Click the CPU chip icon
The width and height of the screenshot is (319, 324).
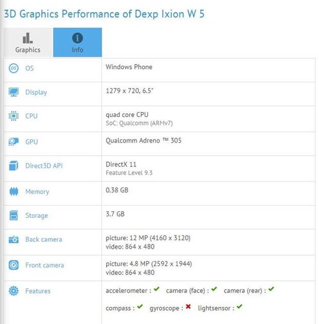[14, 116]
